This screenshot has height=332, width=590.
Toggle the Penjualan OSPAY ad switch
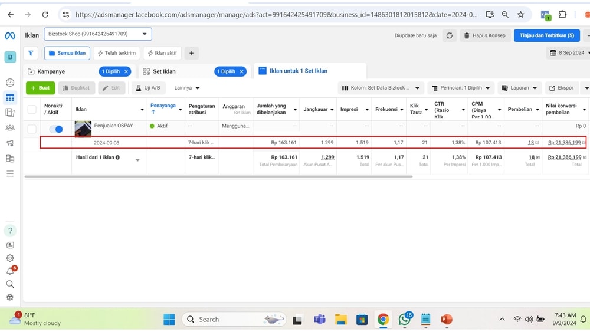click(56, 129)
